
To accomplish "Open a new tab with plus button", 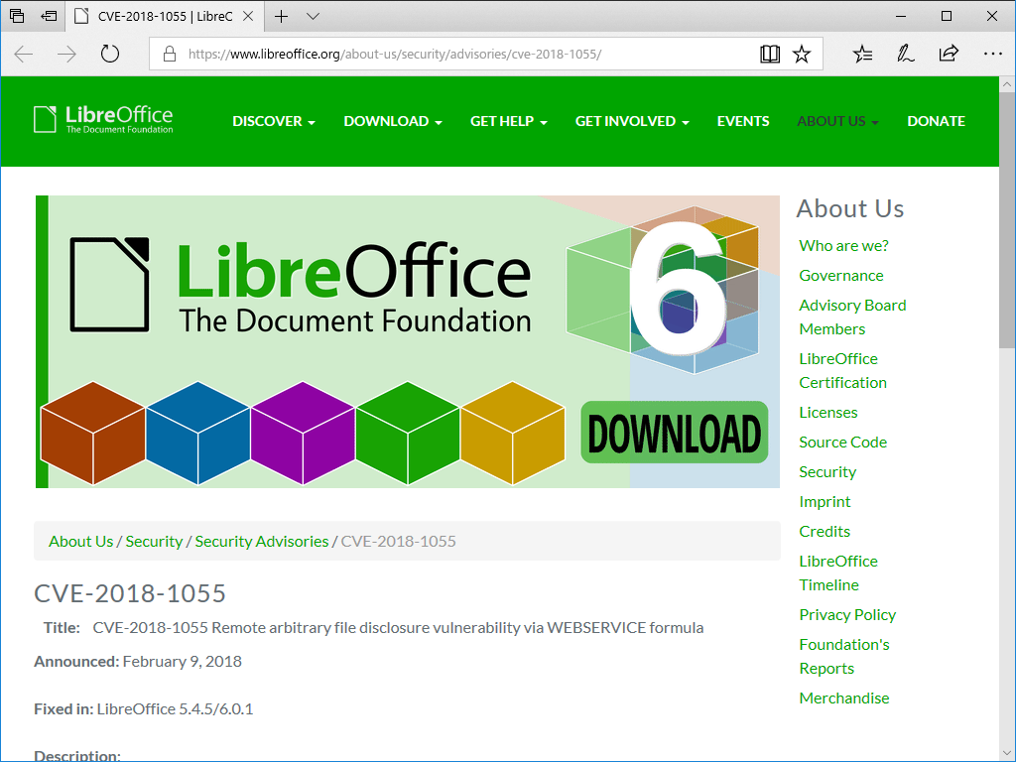I will tap(281, 16).
